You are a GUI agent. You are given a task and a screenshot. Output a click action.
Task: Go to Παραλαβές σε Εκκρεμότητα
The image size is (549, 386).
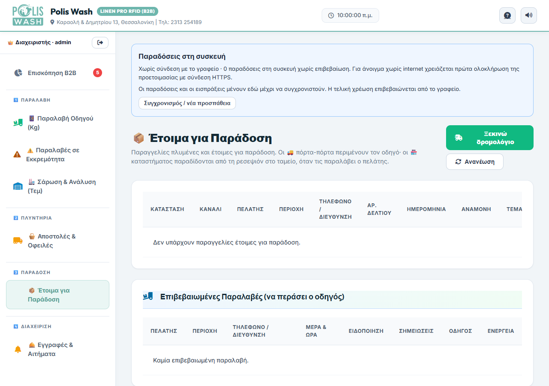pos(57,155)
